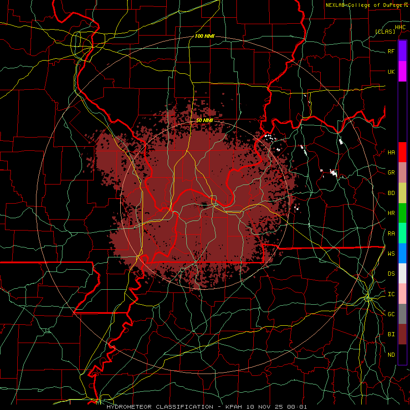Click the BI legend label
Screen dimensions: 410x410
click(x=391, y=334)
